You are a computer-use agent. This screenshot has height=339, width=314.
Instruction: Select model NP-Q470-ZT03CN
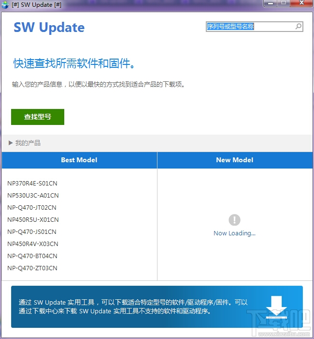pos(32,268)
